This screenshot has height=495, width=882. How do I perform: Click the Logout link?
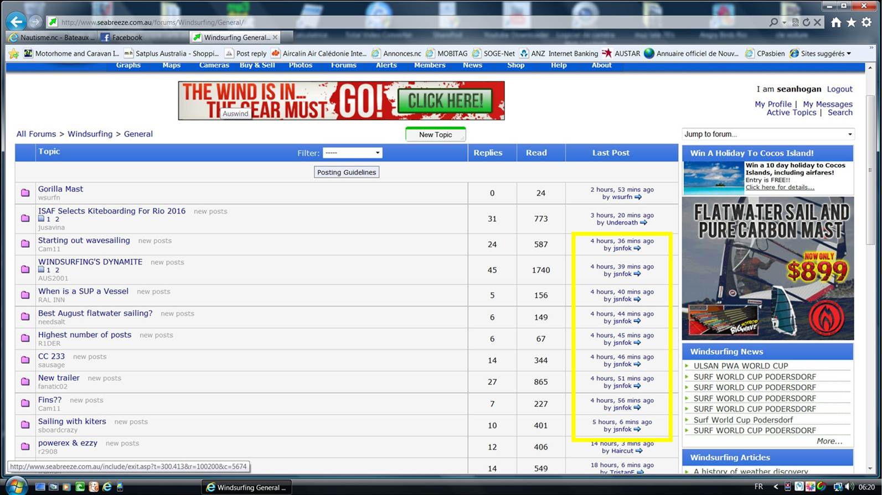[x=839, y=89]
